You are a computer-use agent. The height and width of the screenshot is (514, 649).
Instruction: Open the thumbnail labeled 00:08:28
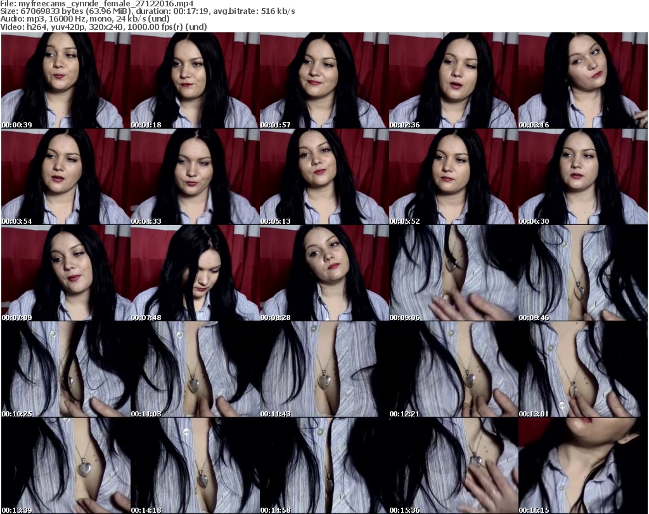[x=324, y=273]
